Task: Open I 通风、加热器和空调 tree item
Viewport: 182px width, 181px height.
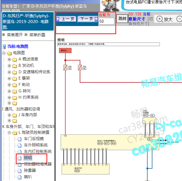Action: pyautogui.click(x=21, y=109)
